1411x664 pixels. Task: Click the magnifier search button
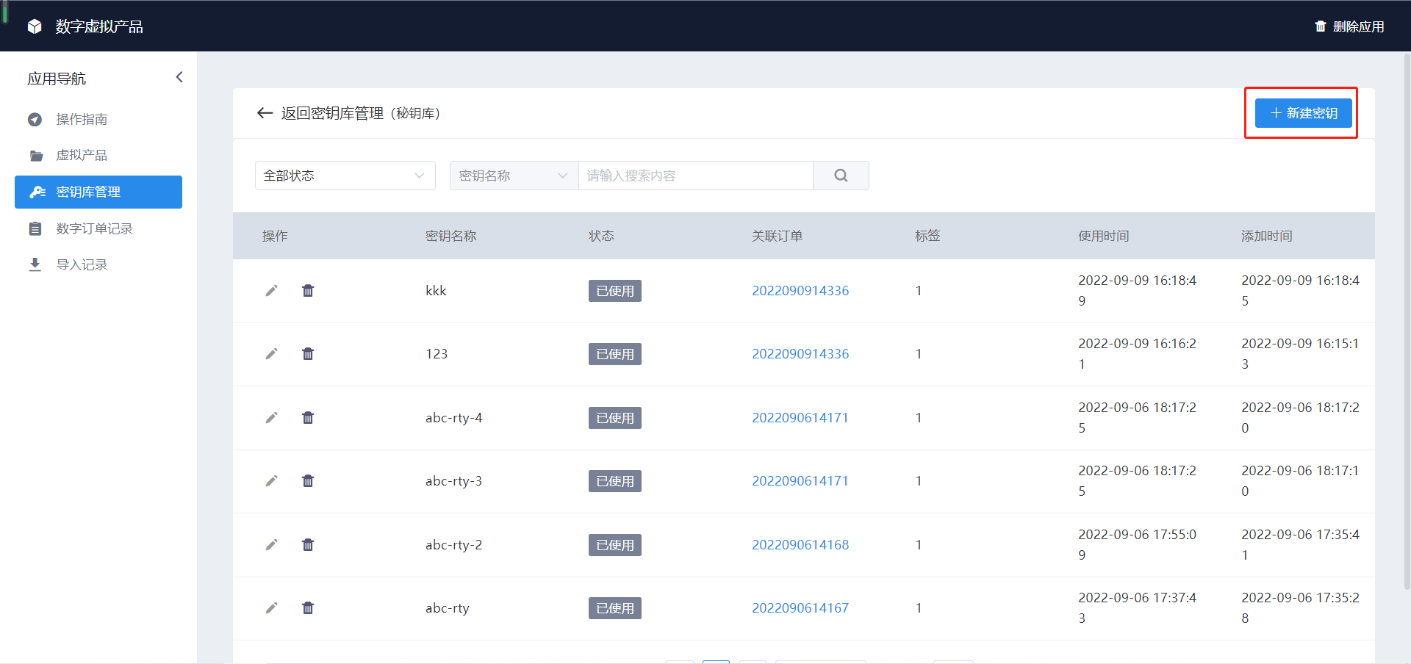pyautogui.click(x=841, y=176)
